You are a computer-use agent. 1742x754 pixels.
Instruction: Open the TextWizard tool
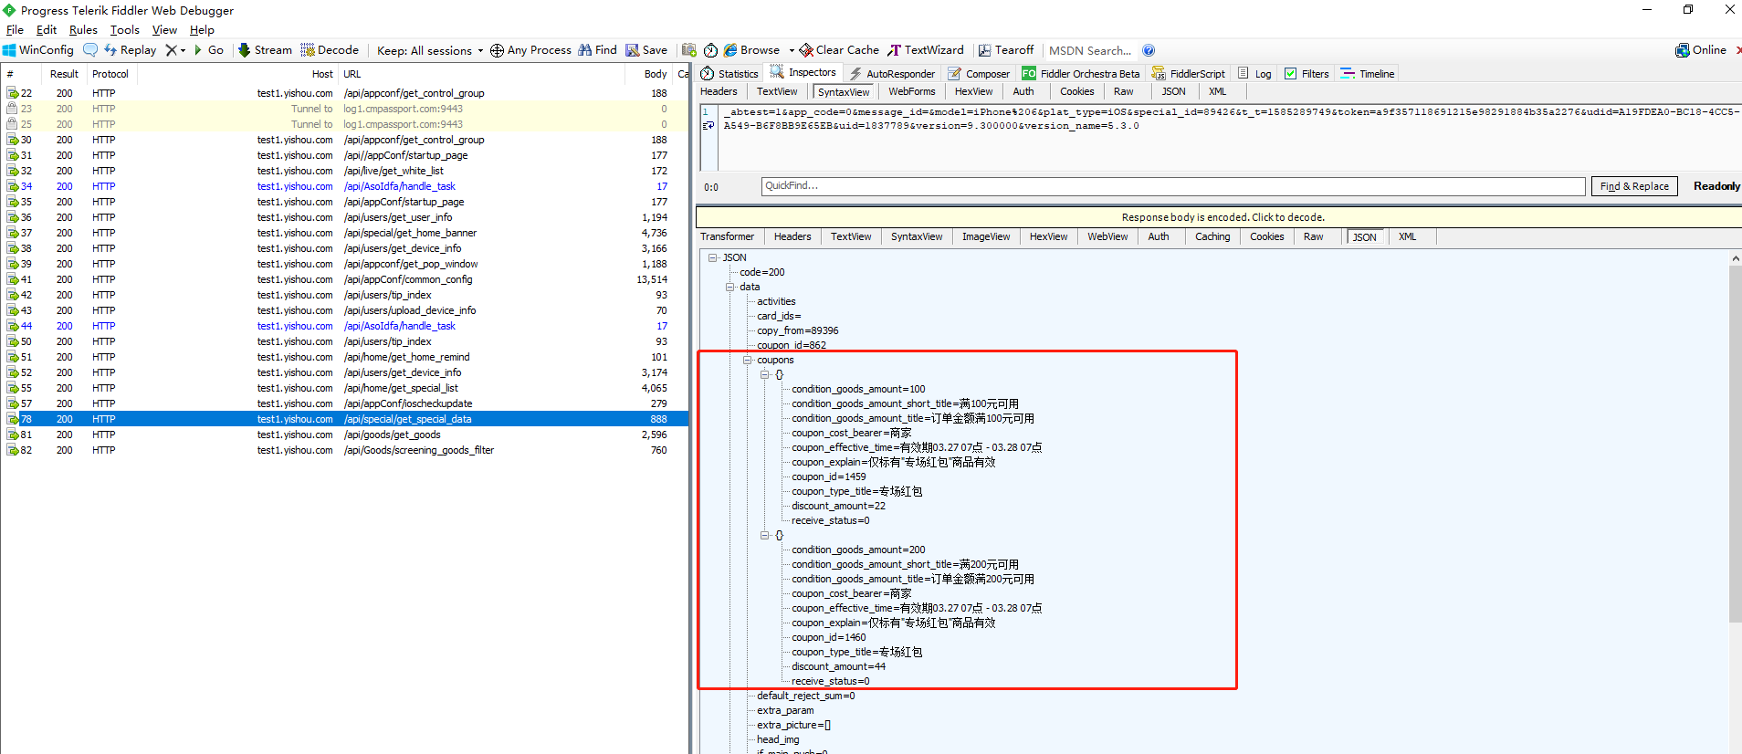tap(926, 50)
